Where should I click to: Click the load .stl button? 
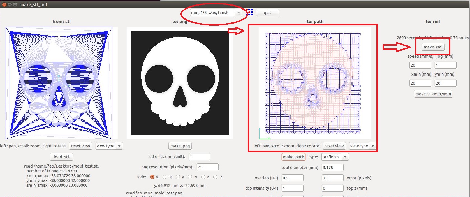tap(61, 157)
